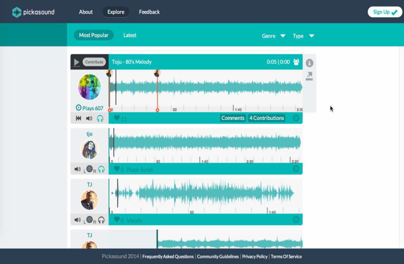The image size is (404, 264).
Task: Expand the Type dropdown filter
Action: 303,36
